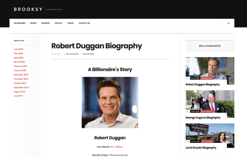Open the Books menu item
Image resolution: width=247 pixels, height=157 pixels.
click(33, 23)
